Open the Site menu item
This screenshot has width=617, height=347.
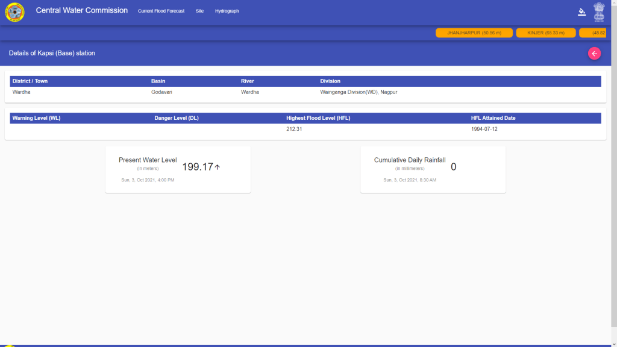199,11
